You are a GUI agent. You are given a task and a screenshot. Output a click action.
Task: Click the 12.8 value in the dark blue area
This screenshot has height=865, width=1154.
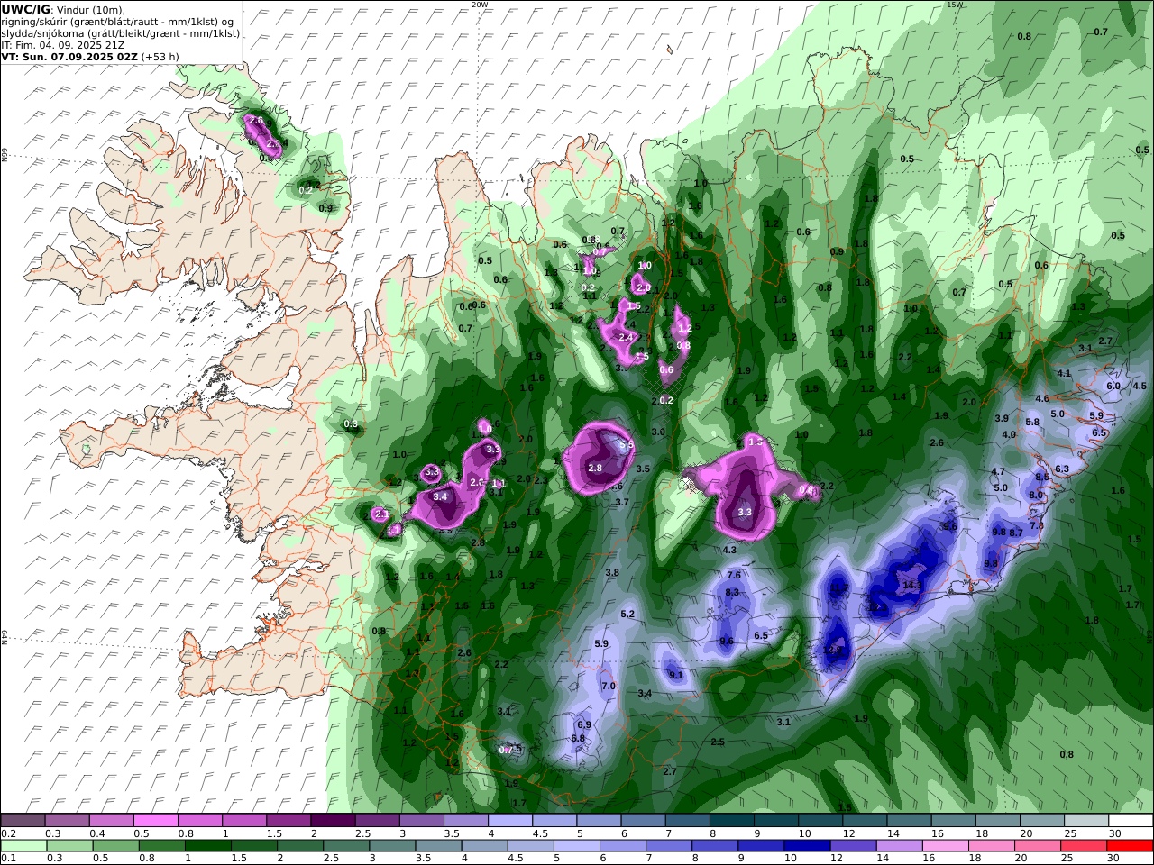click(833, 649)
